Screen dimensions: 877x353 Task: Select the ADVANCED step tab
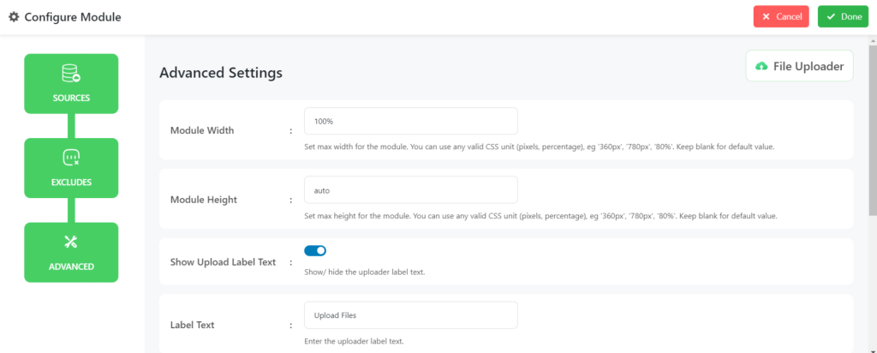tap(71, 252)
